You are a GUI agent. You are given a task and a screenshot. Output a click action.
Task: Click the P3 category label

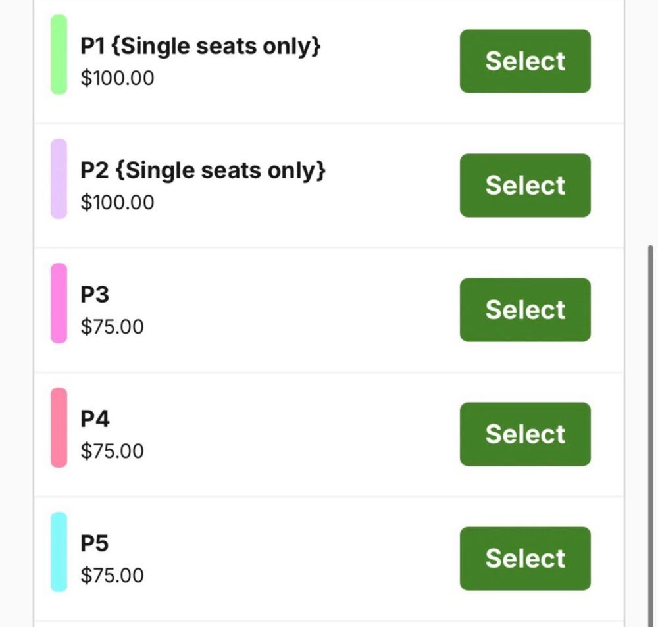[x=94, y=293]
